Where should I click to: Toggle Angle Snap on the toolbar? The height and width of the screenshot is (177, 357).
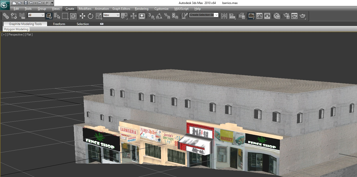tap(159, 16)
